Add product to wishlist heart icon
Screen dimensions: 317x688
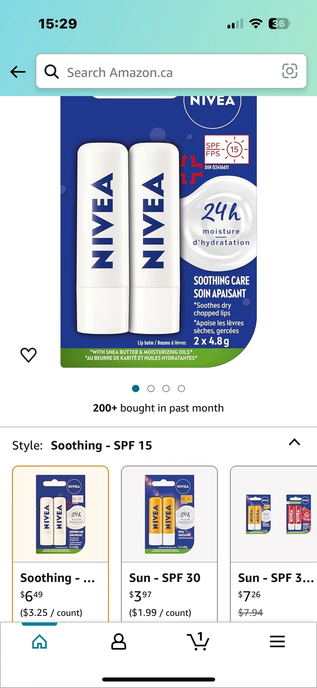[29, 355]
